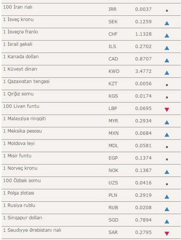Click the unchanged square marker for IRR
Image resolution: width=181 pixels, height=240 pixels.
pos(167,11)
